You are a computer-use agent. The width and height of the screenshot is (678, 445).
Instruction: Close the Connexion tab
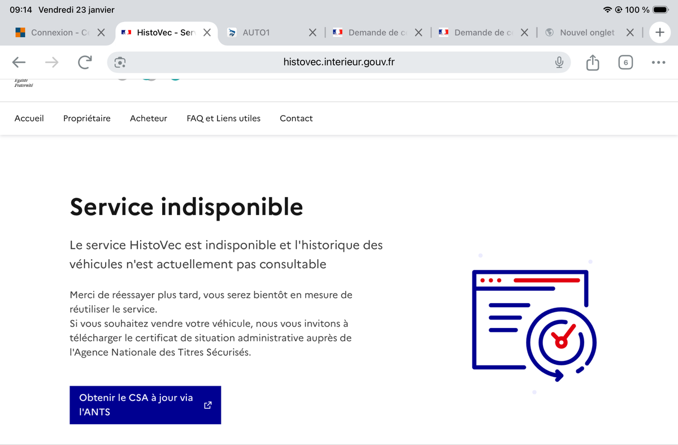(101, 33)
